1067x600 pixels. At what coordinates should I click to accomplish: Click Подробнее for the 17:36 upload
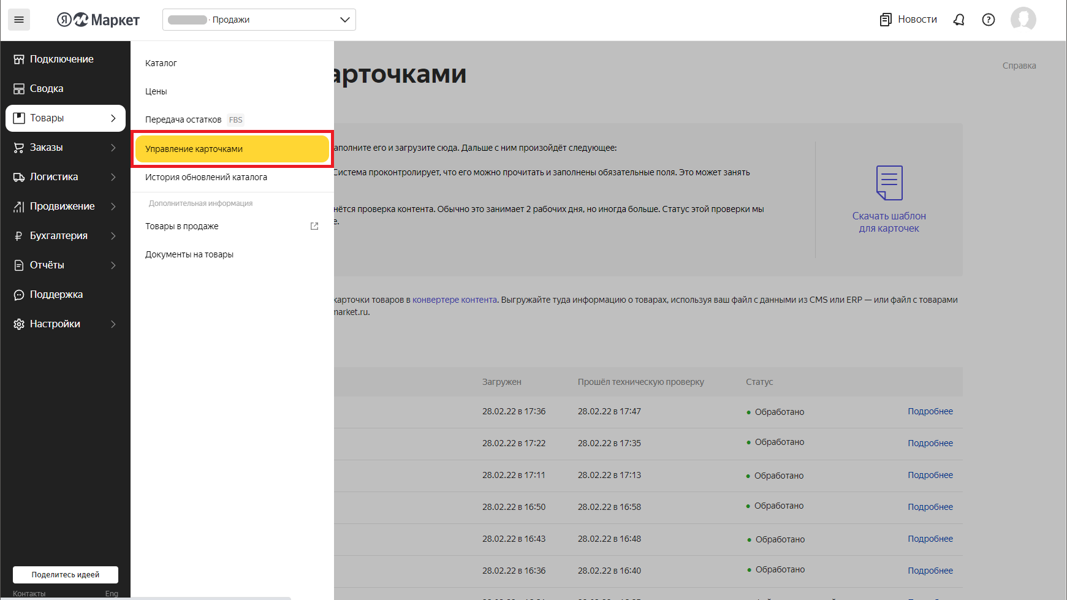[930, 411]
